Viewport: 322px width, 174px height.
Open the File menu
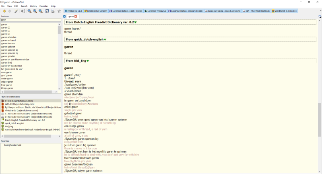pos(3,6)
